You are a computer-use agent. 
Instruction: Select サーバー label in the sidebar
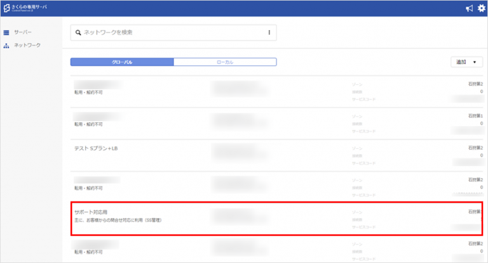click(x=23, y=32)
